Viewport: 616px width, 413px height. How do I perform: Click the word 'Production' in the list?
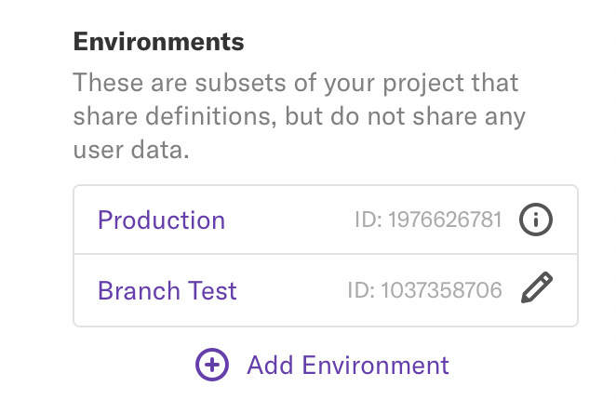click(161, 220)
